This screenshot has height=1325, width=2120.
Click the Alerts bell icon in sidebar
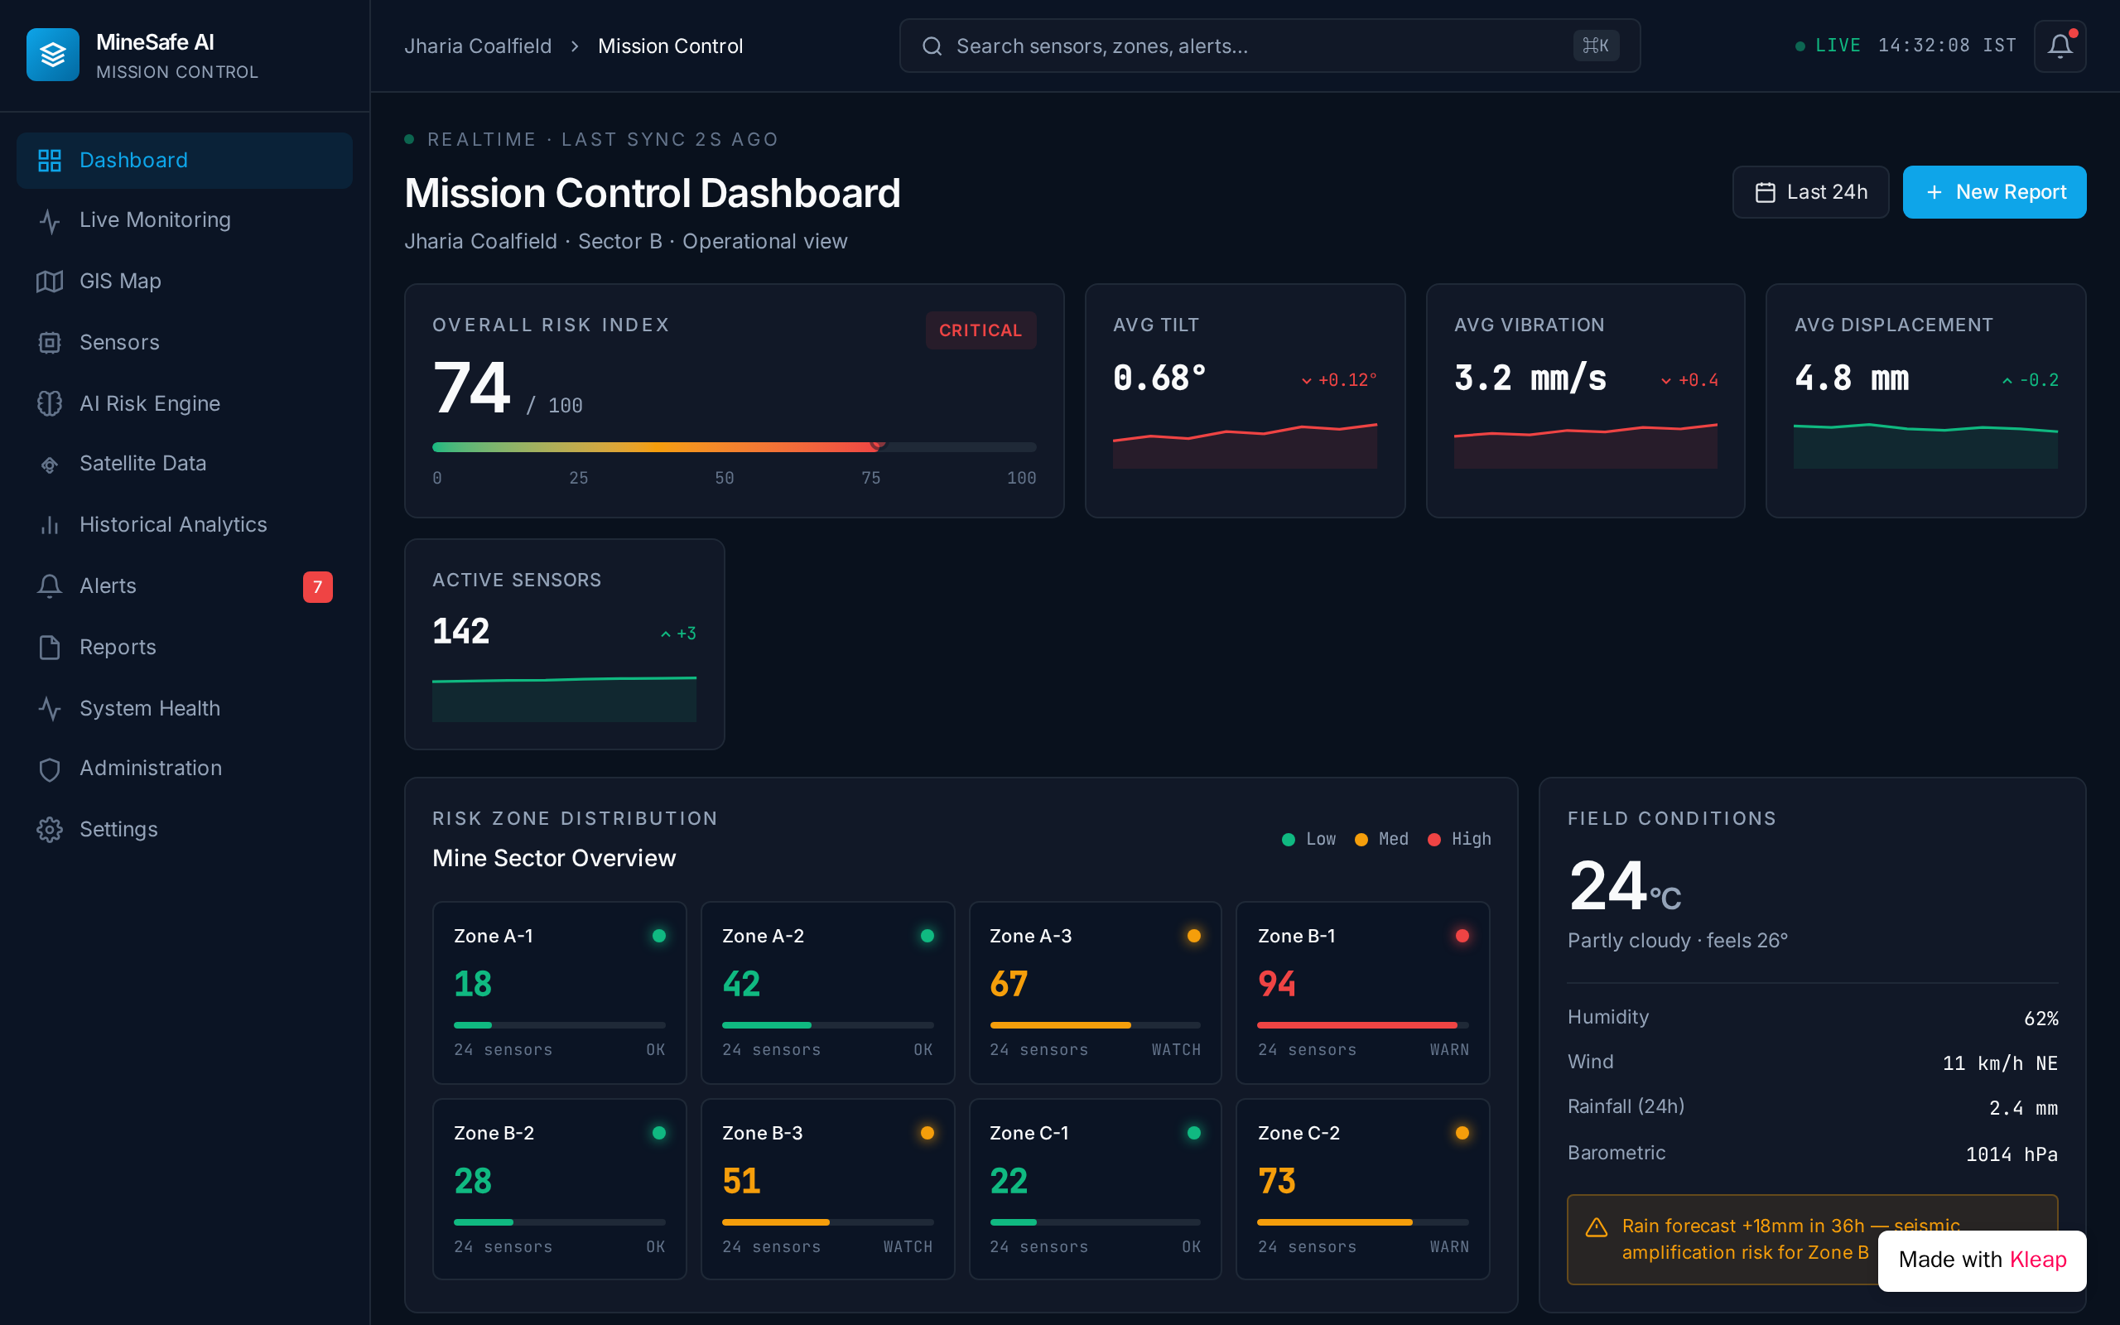point(49,586)
